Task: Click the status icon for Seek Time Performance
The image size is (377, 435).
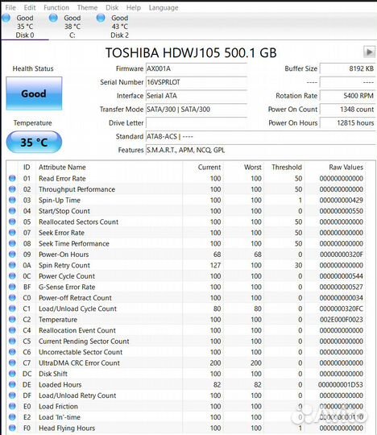Action: [x=12, y=243]
